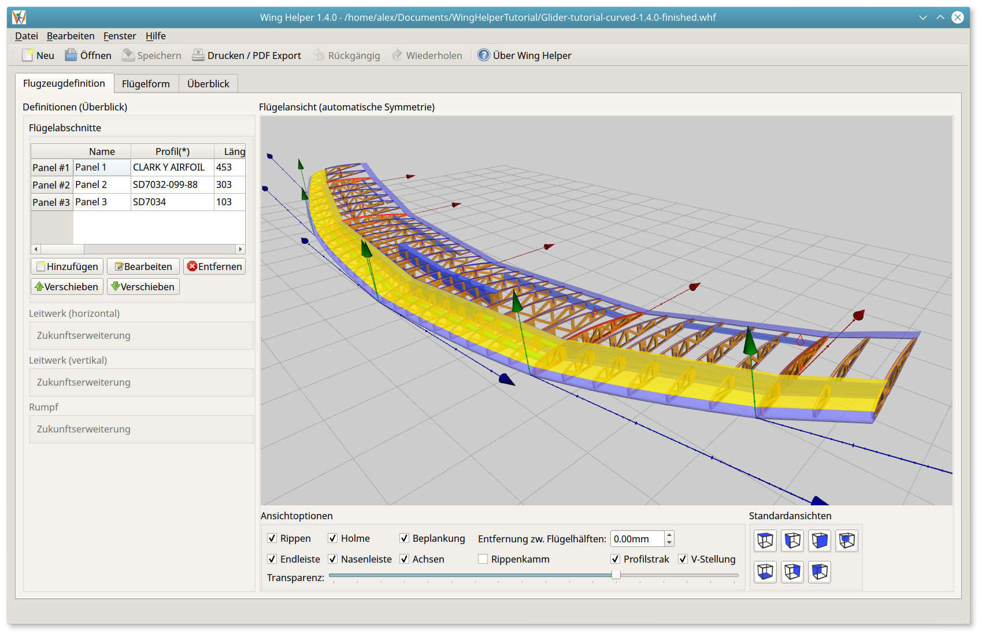Toggle the Nasenleiste checkbox
The image size is (982, 636).
[x=332, y=559]
